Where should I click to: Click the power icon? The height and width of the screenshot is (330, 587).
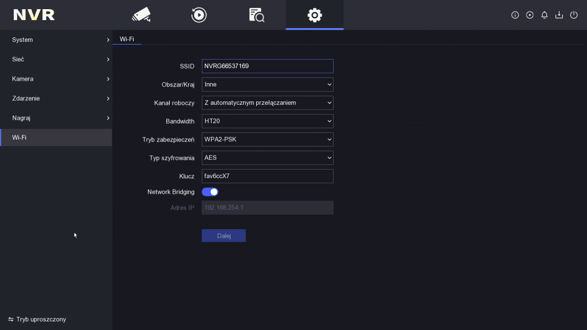[x=574, y=15]
